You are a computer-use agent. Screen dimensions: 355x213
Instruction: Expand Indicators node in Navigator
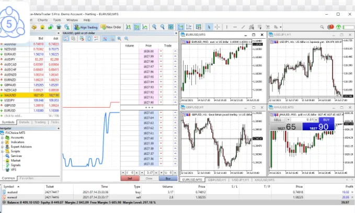point(3,142)
